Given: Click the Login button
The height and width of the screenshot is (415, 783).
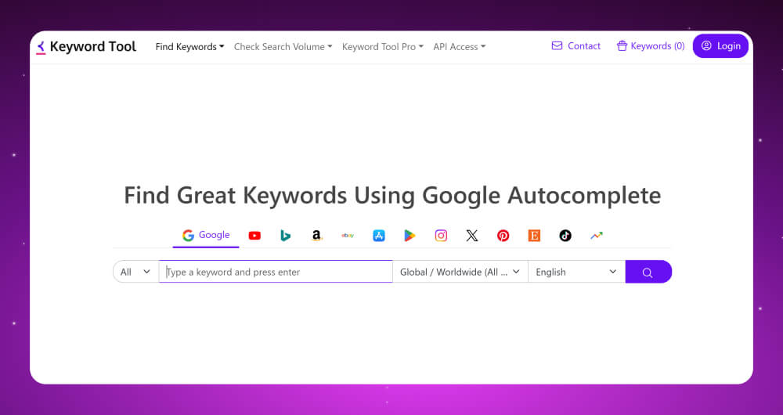Looking at the screenshot, I should coord(720,46).
